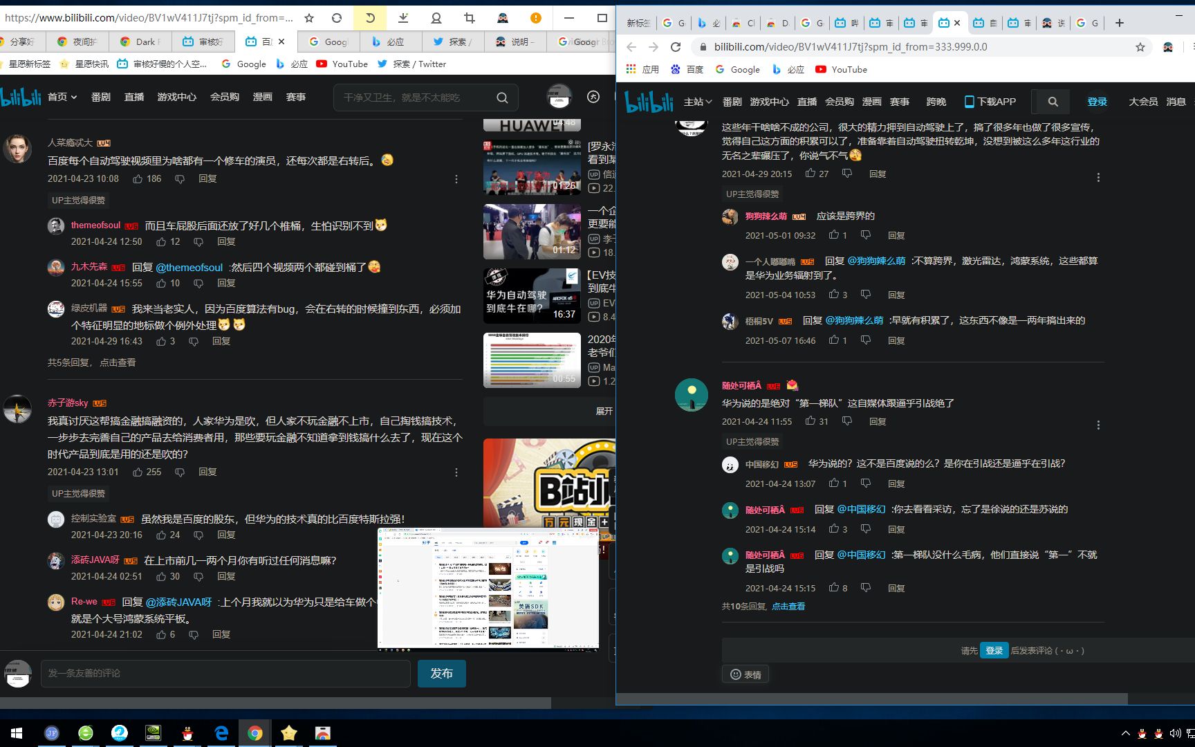Click search icon in right bilibili window header
The image size is (1195, 747).
coord(1053,102)
